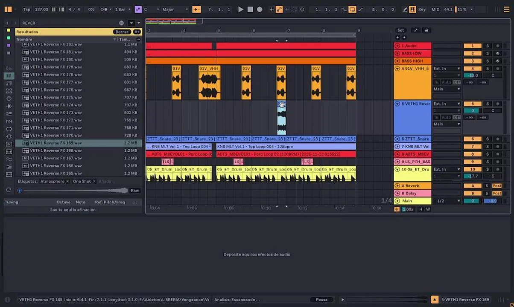Fold the 4 91V_VHH track
The image size is (514, 307).
tap(397, 69)
